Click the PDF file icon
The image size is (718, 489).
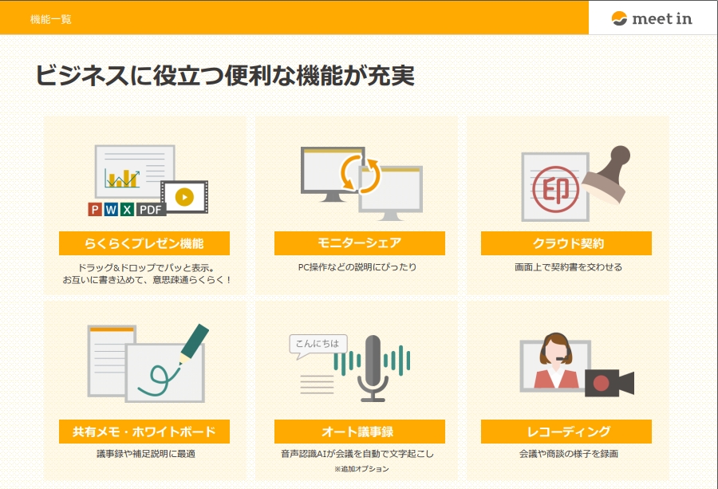coord(151,209)
